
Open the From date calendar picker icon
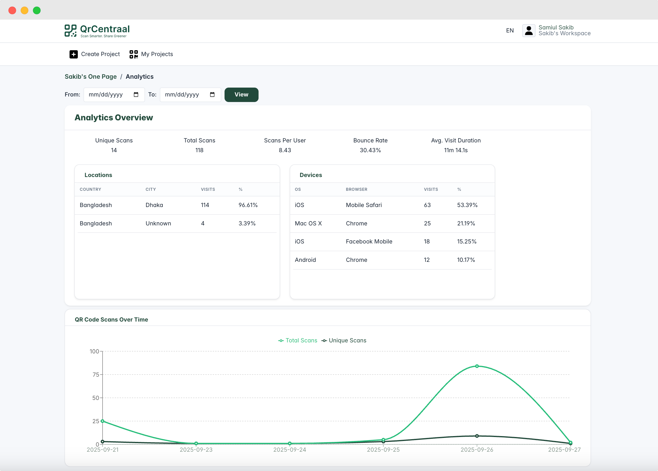tap(136, 95)
